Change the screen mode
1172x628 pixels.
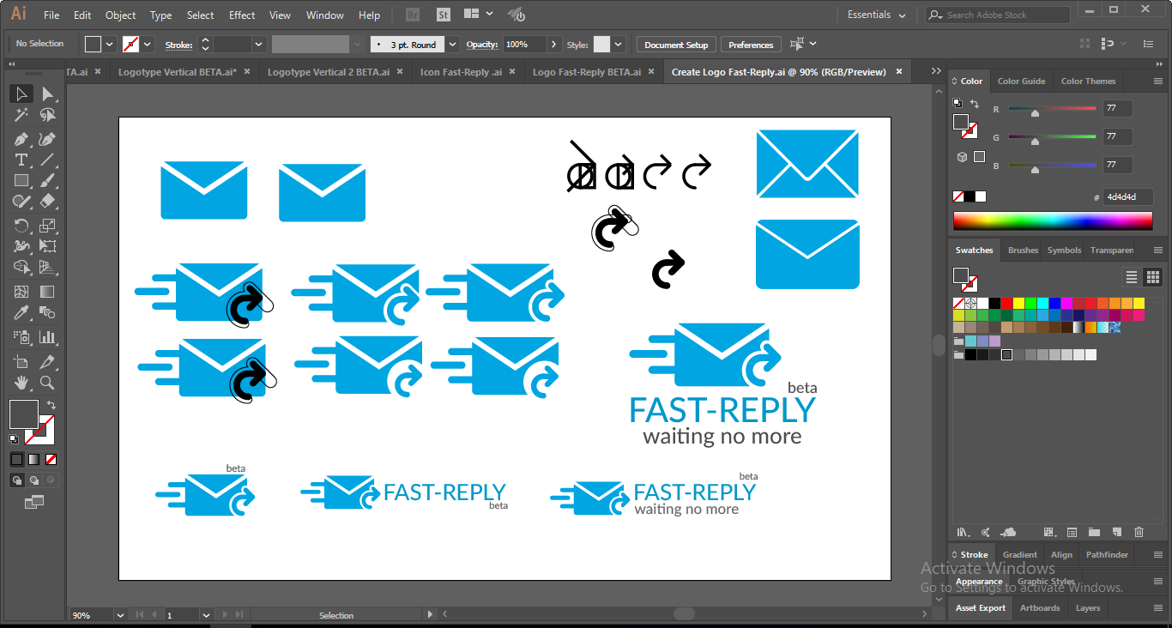coord(34,502)
